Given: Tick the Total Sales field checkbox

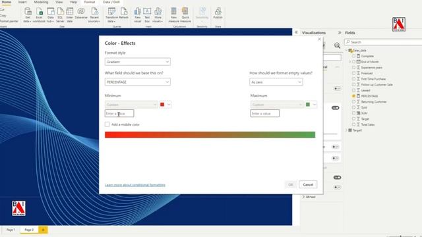Looking at the screenshot, I should (x=353, y=124).
